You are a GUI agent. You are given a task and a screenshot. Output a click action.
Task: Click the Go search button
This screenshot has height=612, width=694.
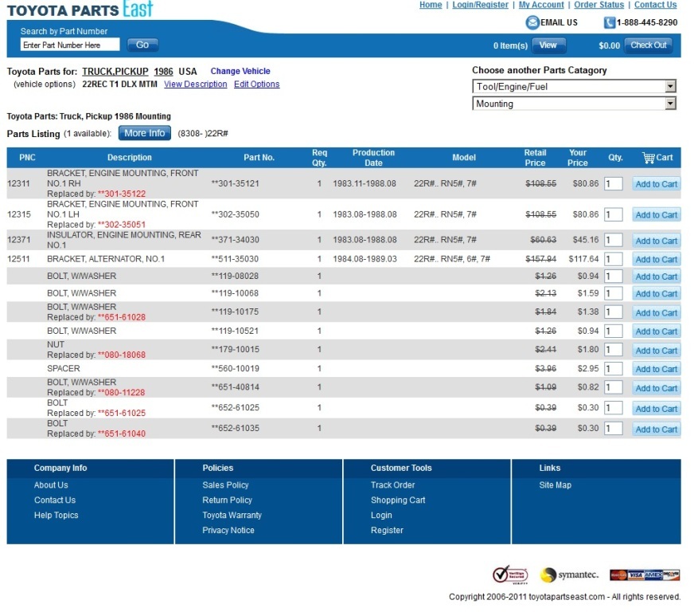tap(142, 45)
